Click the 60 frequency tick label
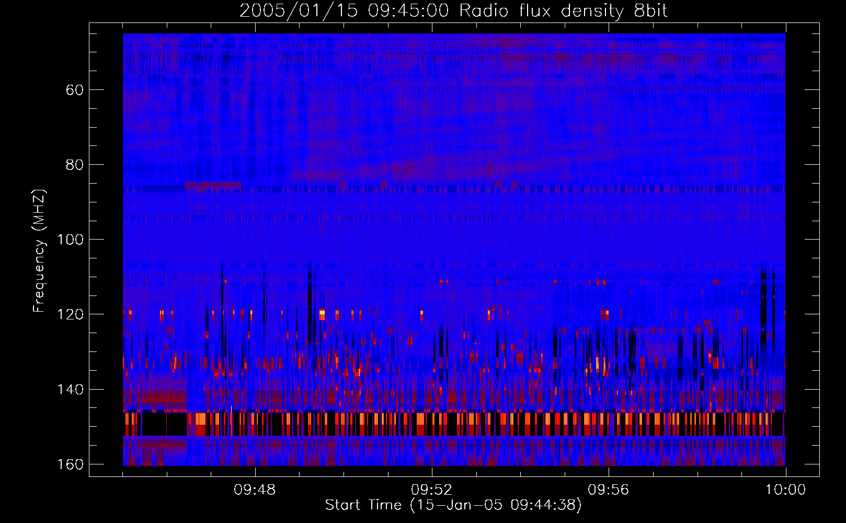Screen dimensions: 846x523 pyautogui.click(x=75, y=90)
